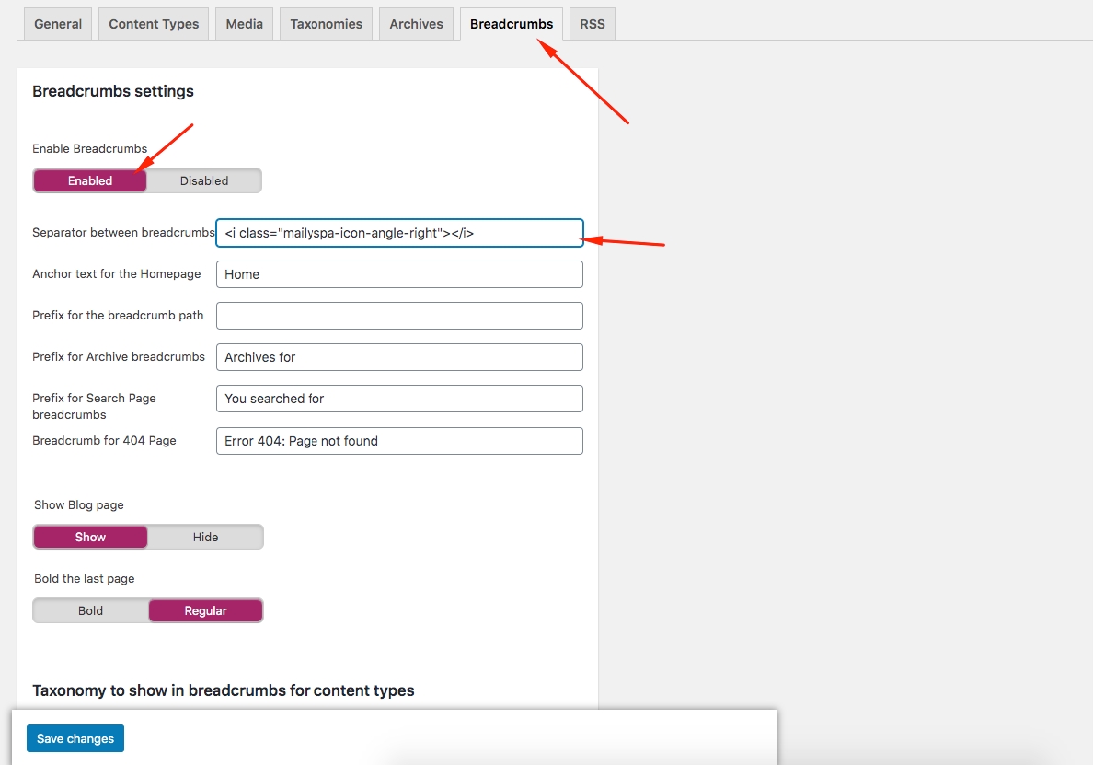Image resolution: width=1093 pixels, height=765 pixels.
Task: Edit the Archive breadcrumbs prefix field
Action: click(399, 357)
